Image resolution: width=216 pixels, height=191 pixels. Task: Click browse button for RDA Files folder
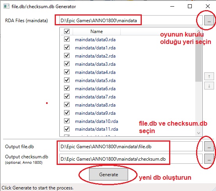[209, 20]
